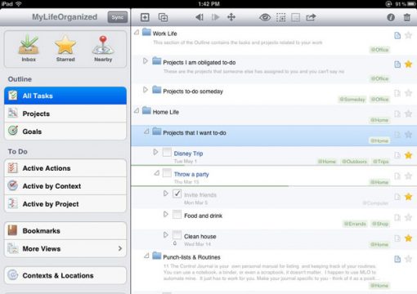Expand the Food and drink triangle
This screenshot has width=417, height=294.
point(166,214)
